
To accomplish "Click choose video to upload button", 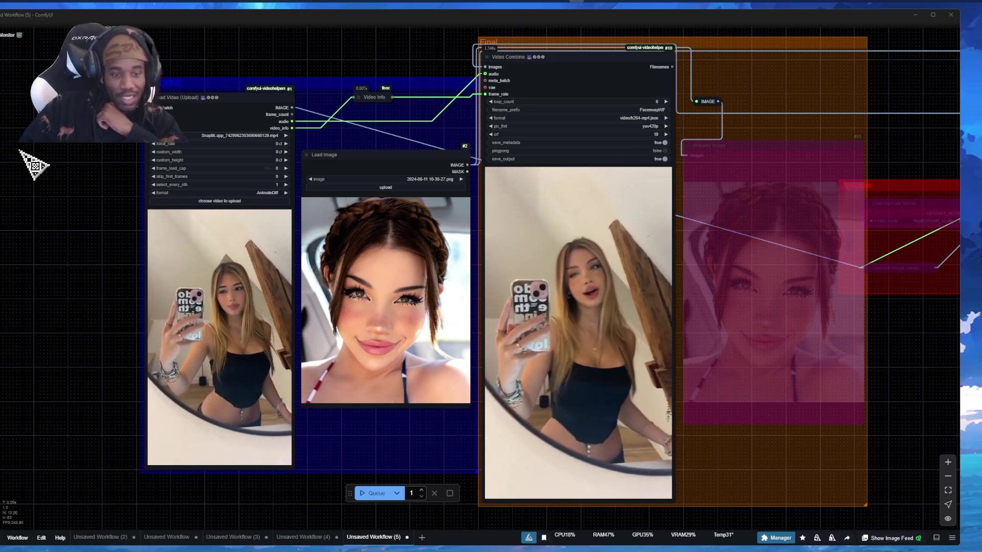I will point(220,201).
